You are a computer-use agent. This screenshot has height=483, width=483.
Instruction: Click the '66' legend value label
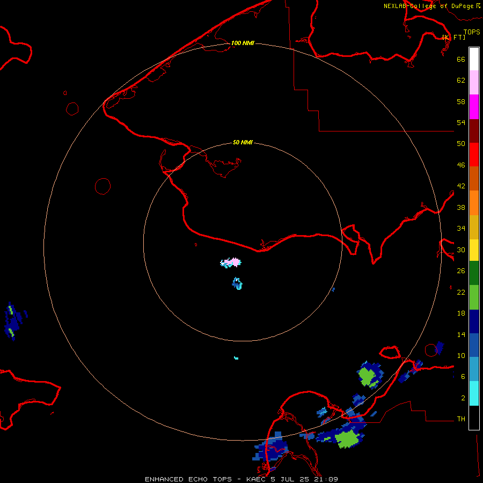tap(461, 59)
